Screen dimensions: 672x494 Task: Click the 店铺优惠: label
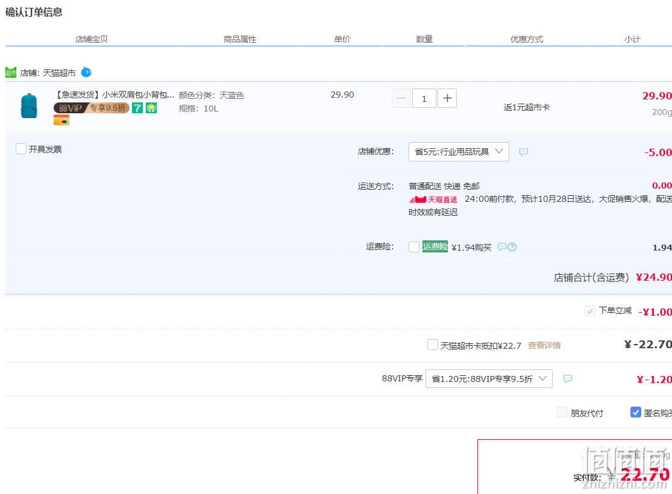376,152
